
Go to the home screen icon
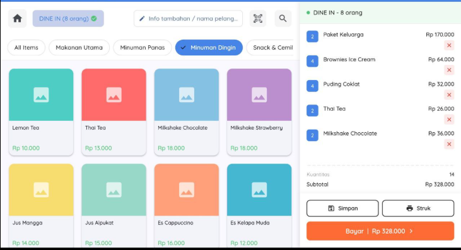(x=18, y=18)
